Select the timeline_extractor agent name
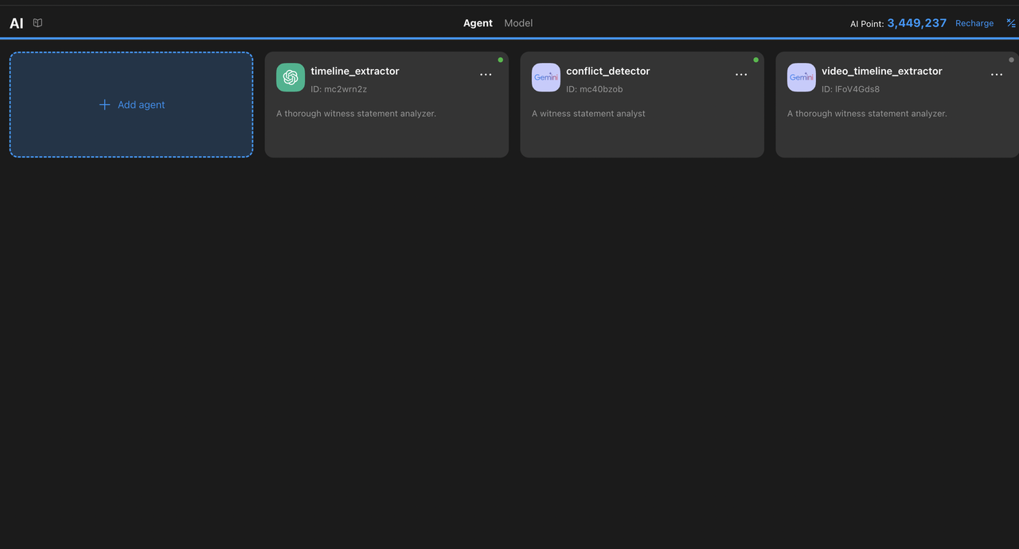Screen dimensions: 1019x549 pyautogui.click(x=355, y=71)
